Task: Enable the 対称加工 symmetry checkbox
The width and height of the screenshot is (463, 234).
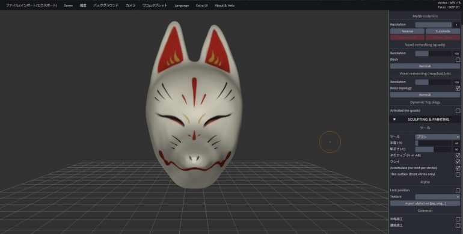Action: (x=458, y=219)
